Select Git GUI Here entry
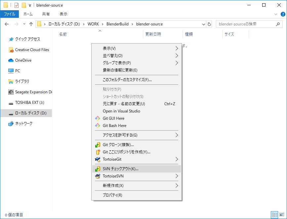 pos(136,118)
